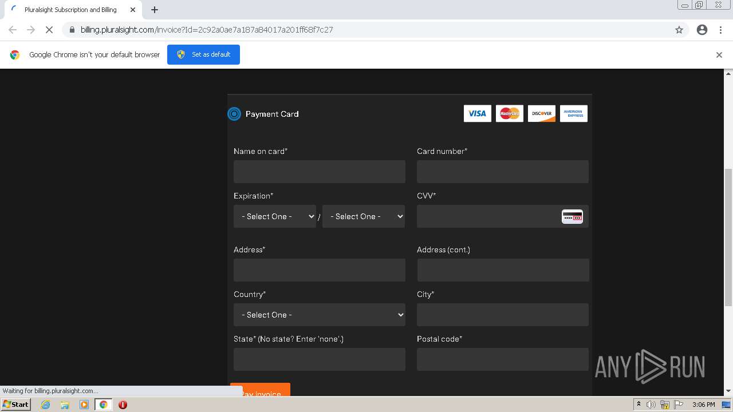This screenshot has width=733, height=412.
Task: Open File Explorer from taskbar
Action: click(65, 405)
